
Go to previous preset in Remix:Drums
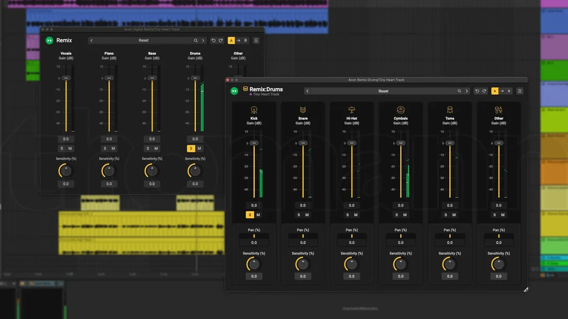coord(307,91)
